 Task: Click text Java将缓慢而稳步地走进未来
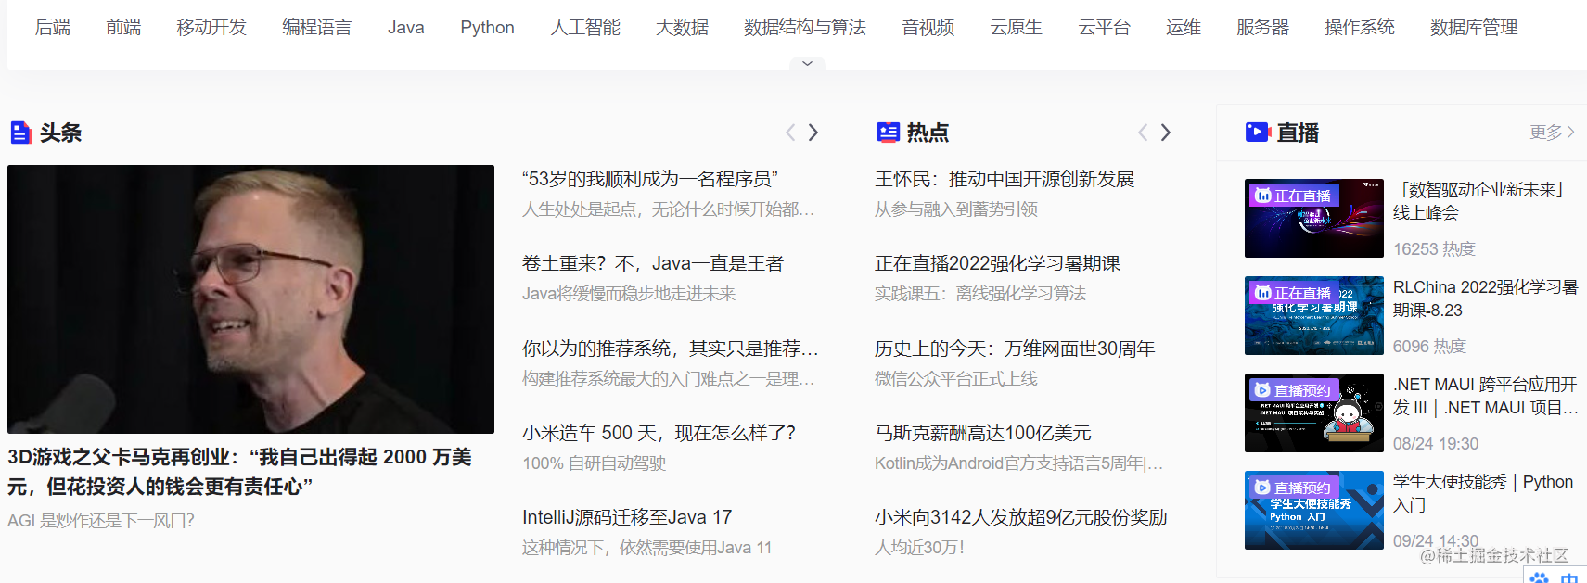[629, 294]
